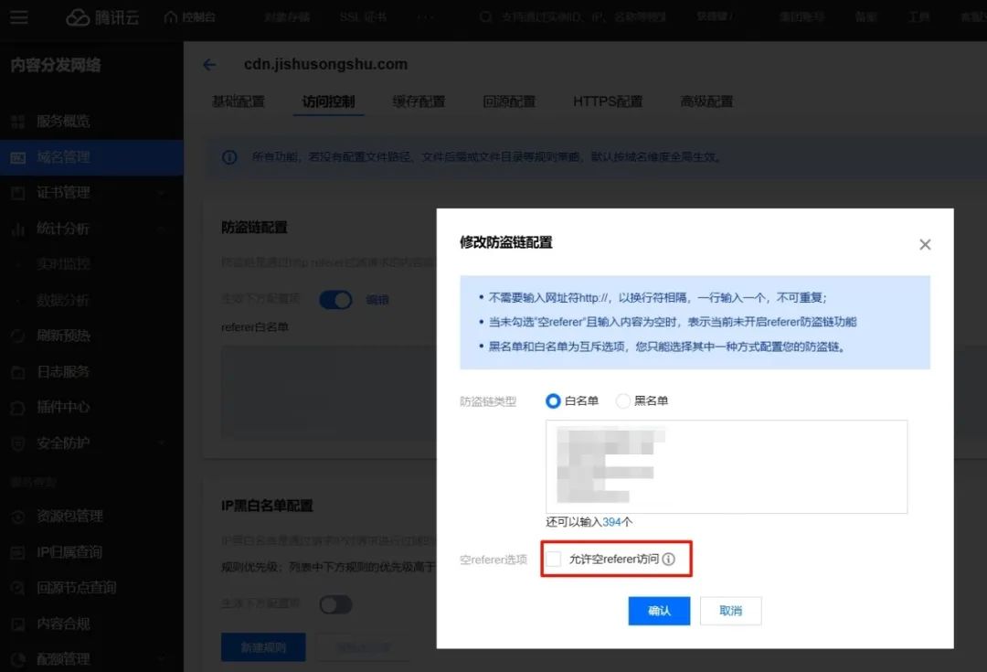Select the 黑名单 radio button
Screen dimensions: 987x672
pyautogui.click(x=623, y=400)
